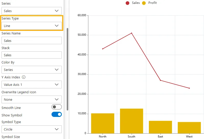Expand the Overwrite Legend Icon dropdown
Image resolution: width=204 pixels, height=139 pixels.
(x=31, y=99)
